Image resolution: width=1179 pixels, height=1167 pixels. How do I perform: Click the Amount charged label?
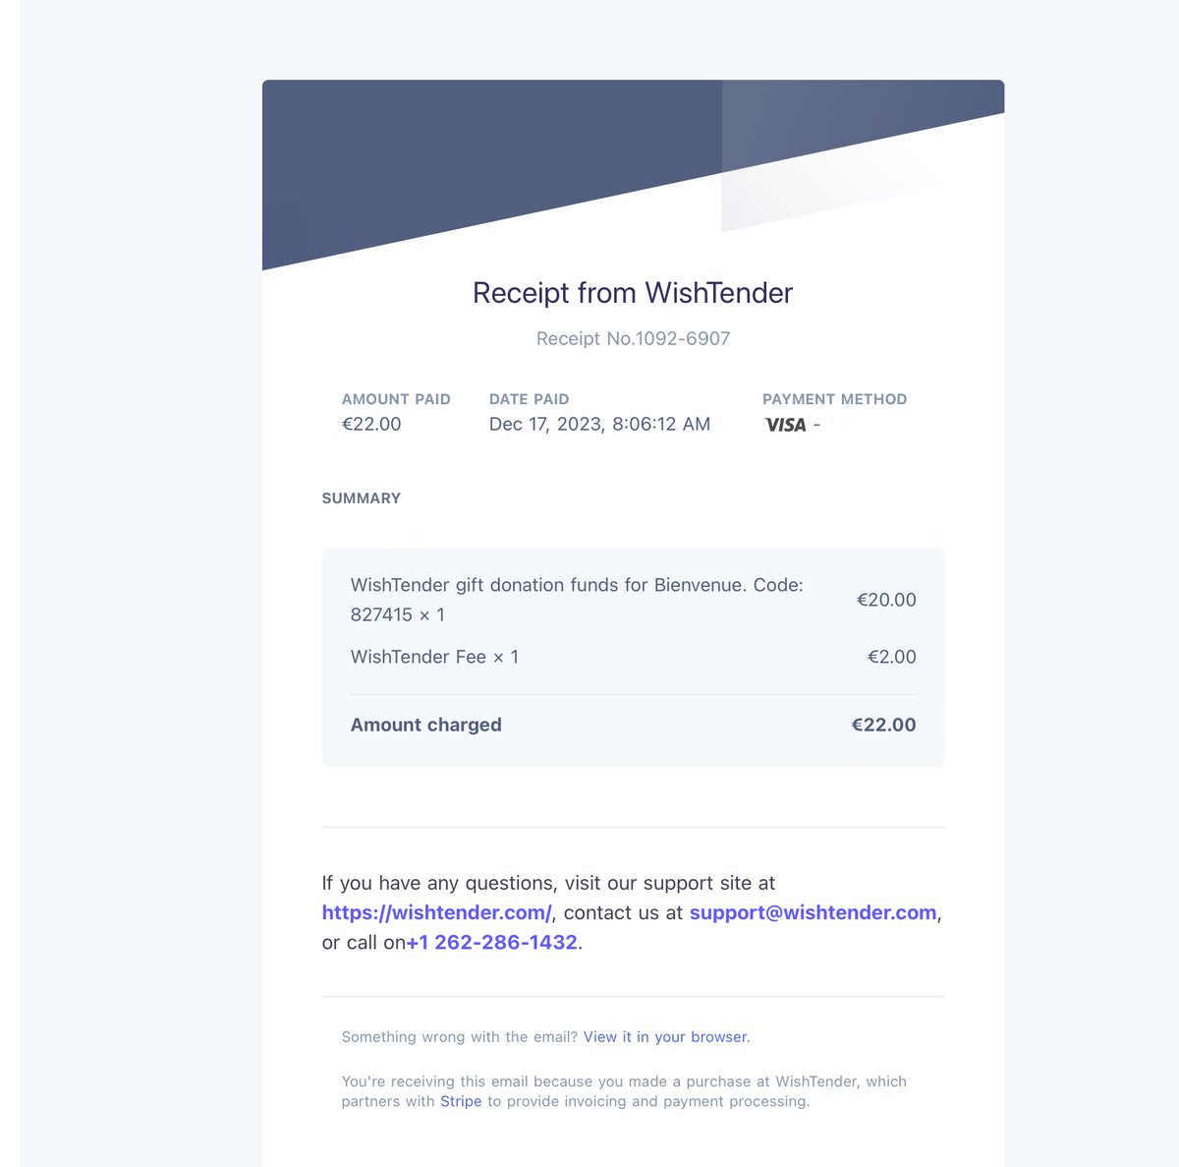coord(426,725)
